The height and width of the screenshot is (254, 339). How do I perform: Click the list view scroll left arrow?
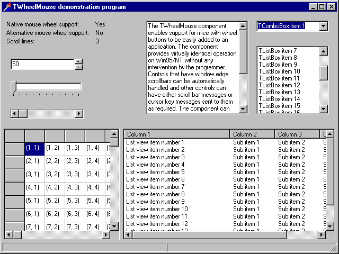(128, 234)
